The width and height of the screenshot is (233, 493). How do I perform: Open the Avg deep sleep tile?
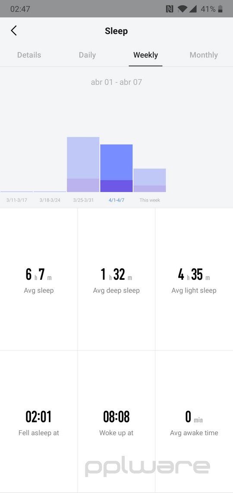point(116,279)
